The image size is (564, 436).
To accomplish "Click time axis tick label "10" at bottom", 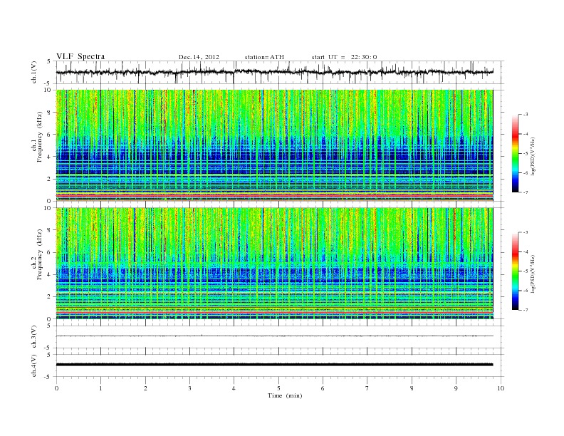I will tap(501, 388).
